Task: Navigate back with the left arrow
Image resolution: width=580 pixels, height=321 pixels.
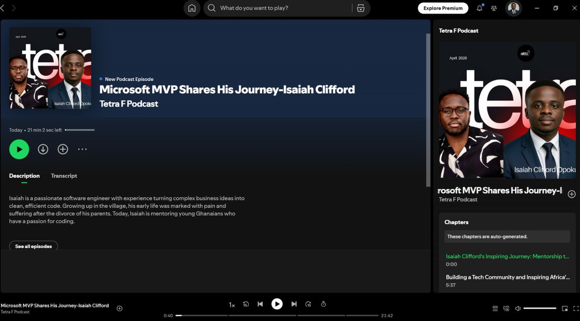Action: point(2,8)
